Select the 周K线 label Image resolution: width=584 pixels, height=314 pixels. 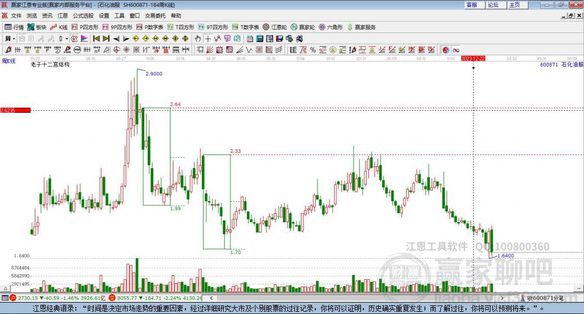point(9,61)
